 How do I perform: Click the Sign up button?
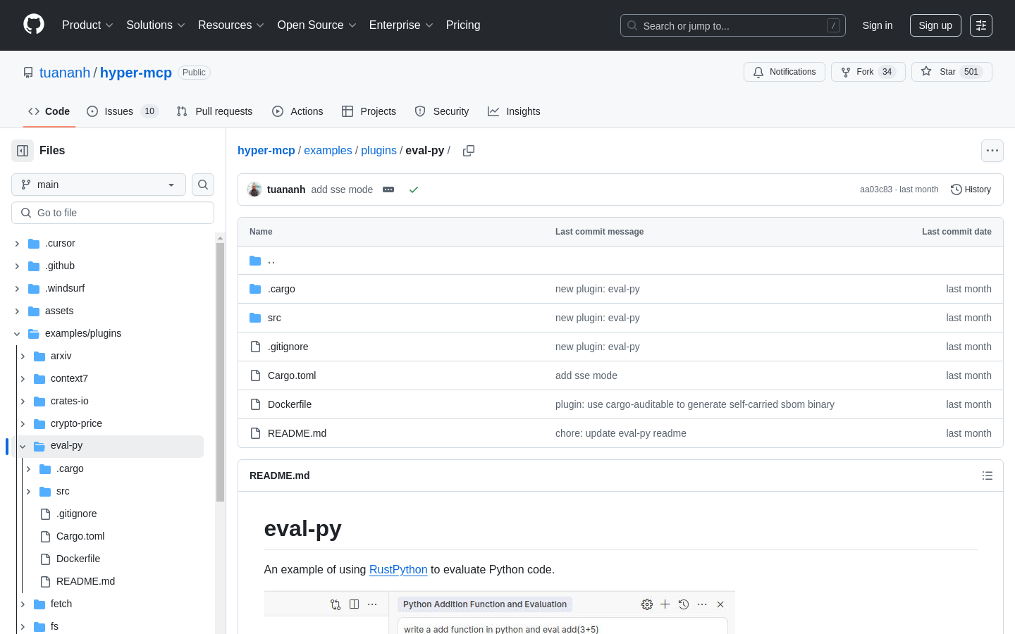click(935, 25)
